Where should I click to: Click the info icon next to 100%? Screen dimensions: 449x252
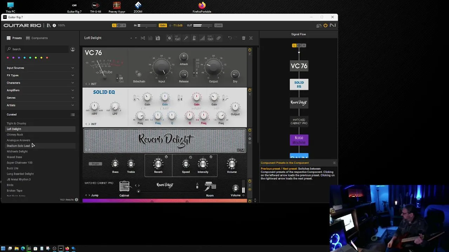click(x=54, y=25)
